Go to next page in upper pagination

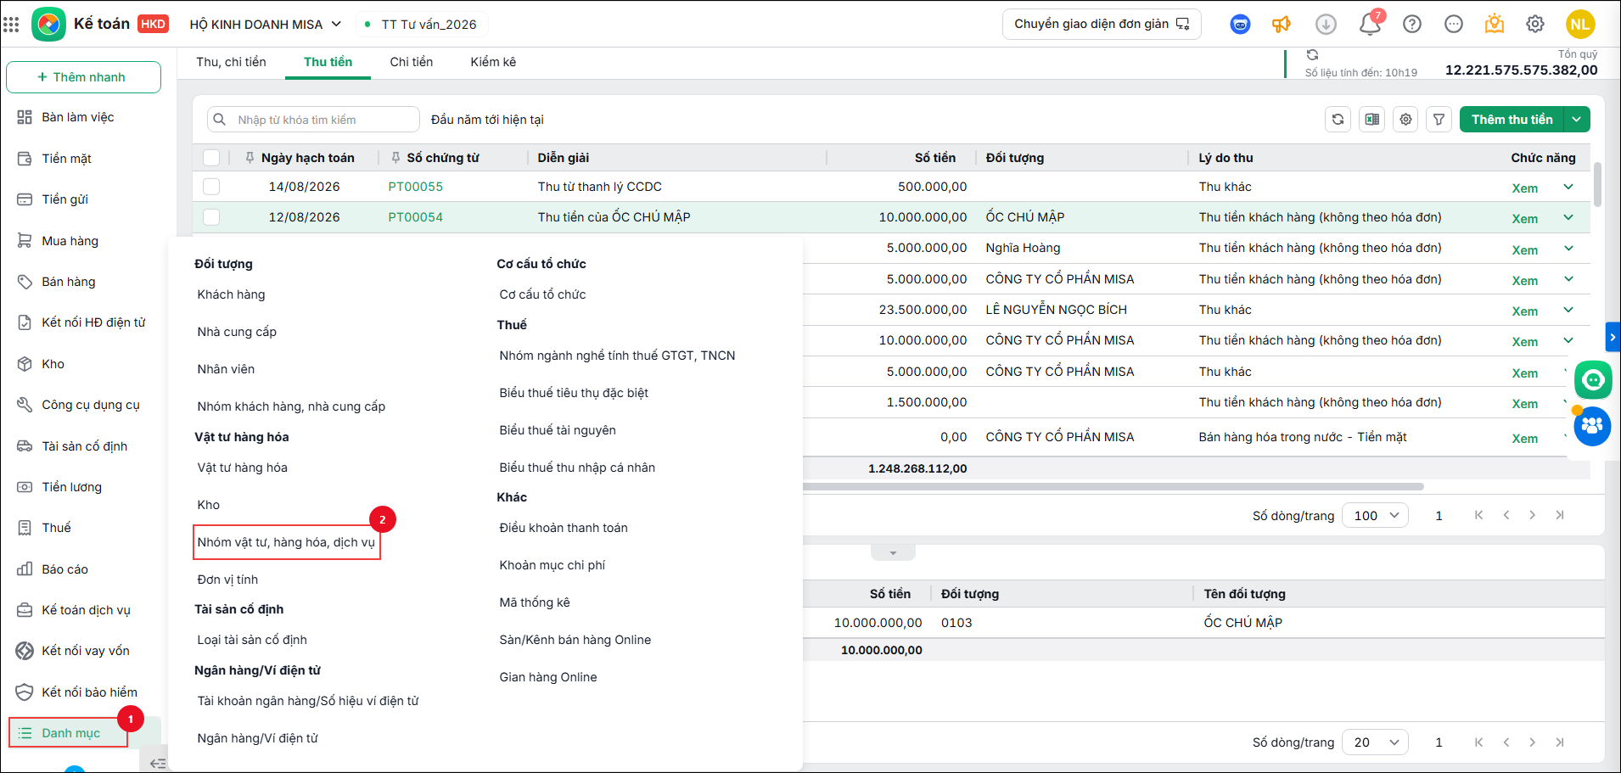click(1533, 515)
